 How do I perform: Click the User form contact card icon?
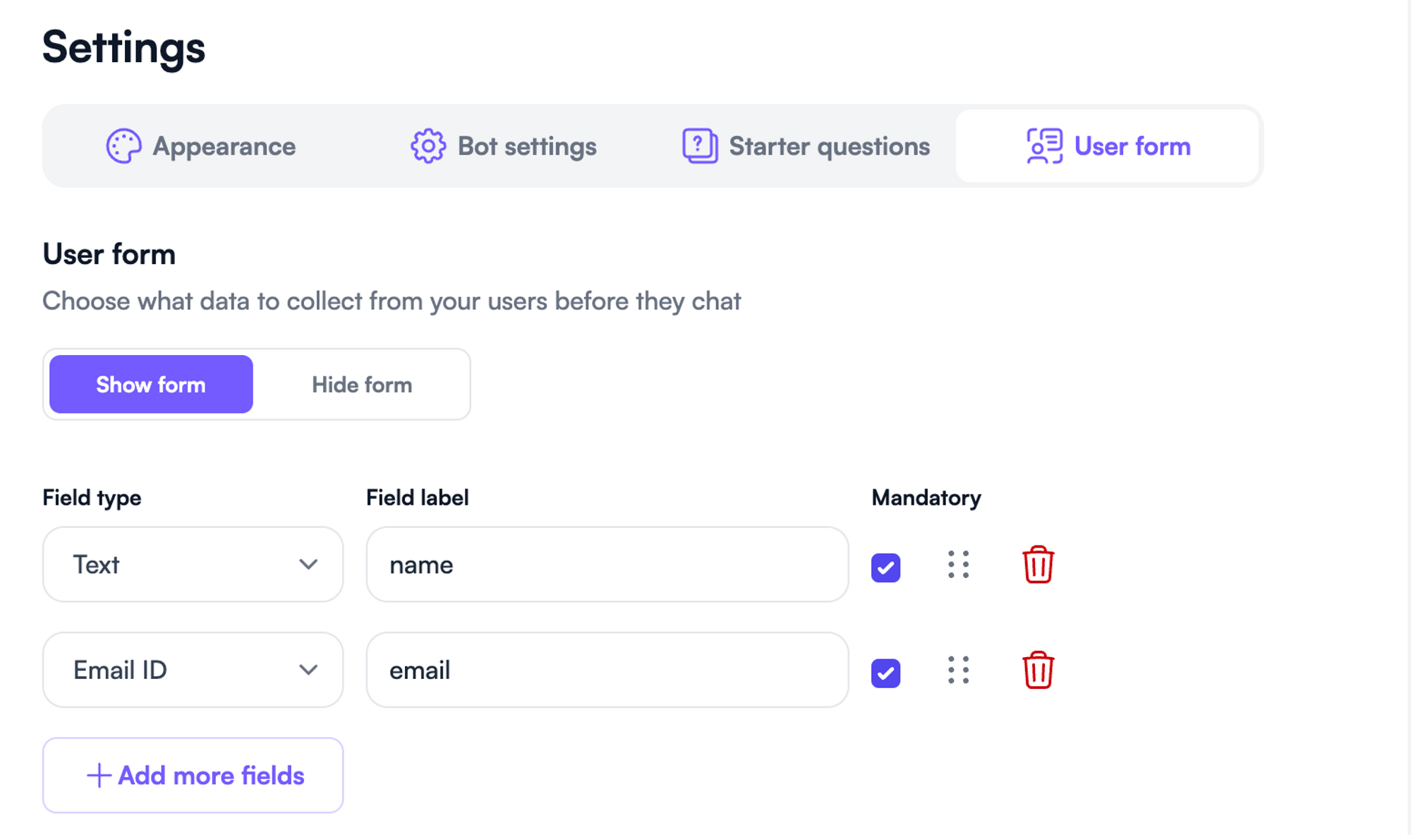click(1043, 146)
